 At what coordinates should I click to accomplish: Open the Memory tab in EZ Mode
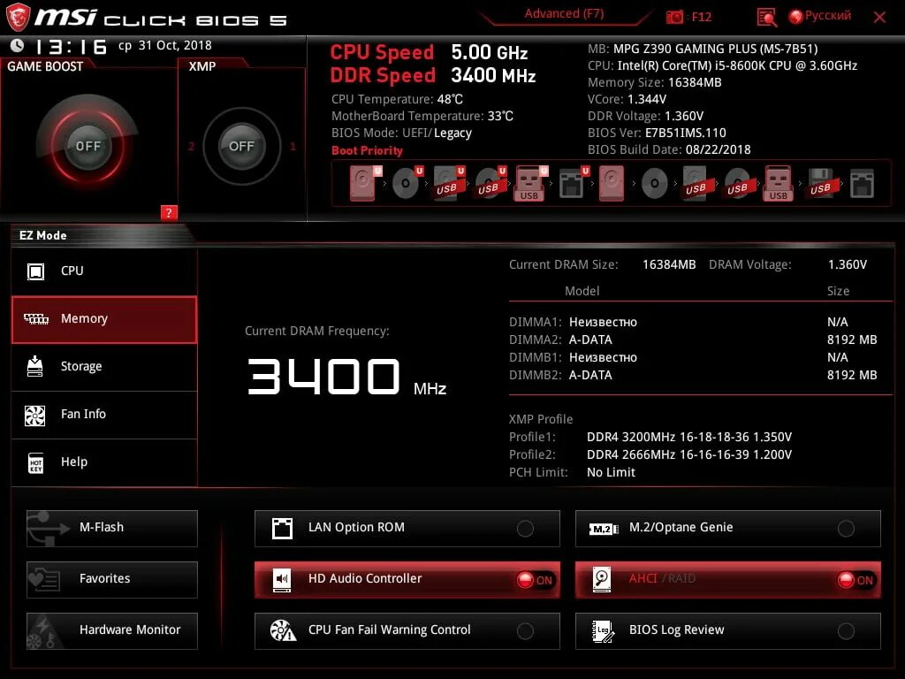pyautogui.click(x=104, y=319)
